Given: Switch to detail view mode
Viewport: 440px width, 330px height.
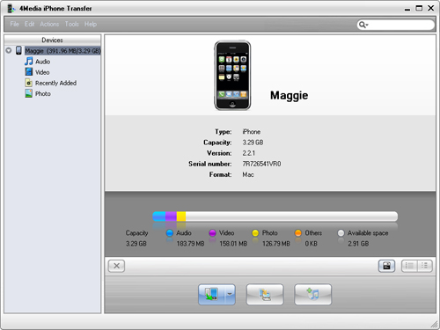Looking at the screenshot, I should pyautogui.click(x=424, y=266).
